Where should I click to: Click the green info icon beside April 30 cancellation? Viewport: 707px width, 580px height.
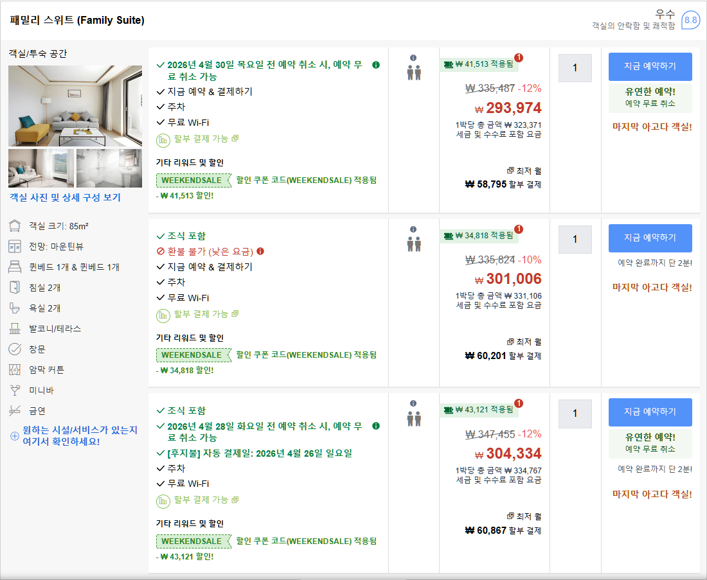pos(376,65)
